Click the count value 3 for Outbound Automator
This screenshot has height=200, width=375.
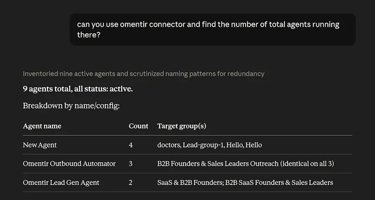131,163
